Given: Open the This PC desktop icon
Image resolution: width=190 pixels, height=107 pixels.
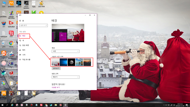Looking at the screenshot, I should (x=4, y=4).
